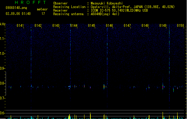The height and width of the screenshot is (119, 187).
Task: Click the 0150 time marker
Action: coord(180,26)
